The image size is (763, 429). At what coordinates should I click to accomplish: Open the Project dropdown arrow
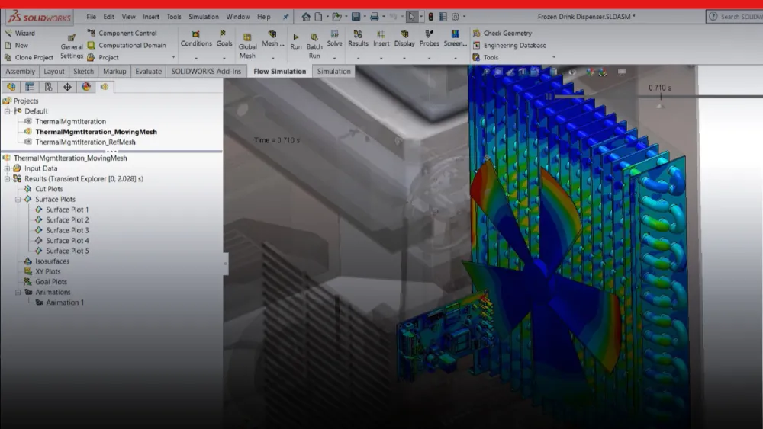[x=173, y=58]
